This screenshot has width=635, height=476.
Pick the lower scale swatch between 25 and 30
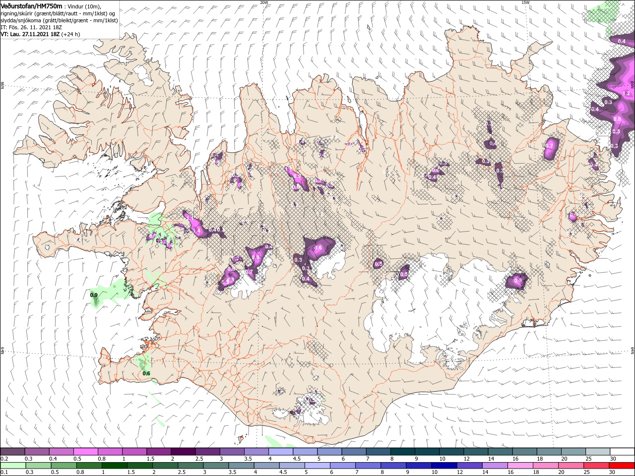point(596,466)
